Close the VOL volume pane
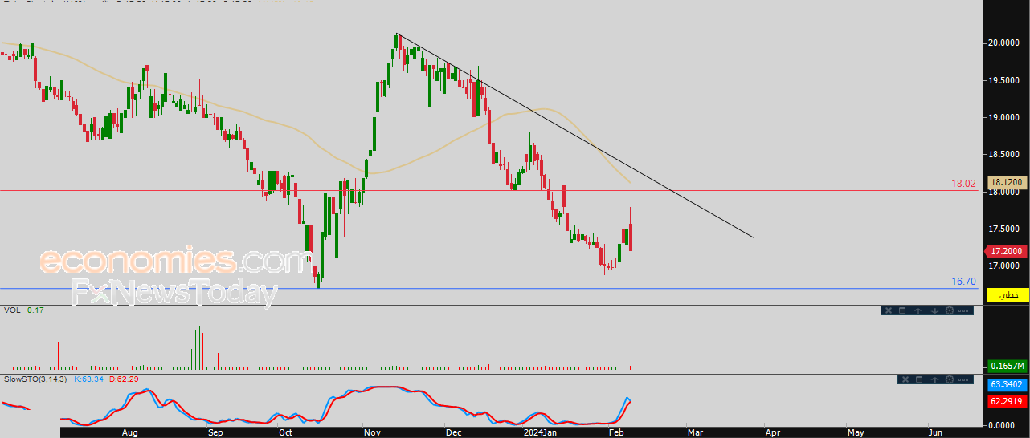This screenshot has height=438, width=1030. point(889,310)
